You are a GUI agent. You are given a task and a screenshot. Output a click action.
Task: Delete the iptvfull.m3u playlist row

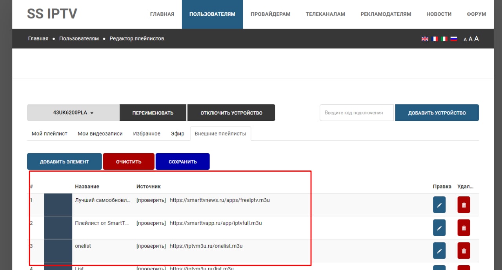464,228
